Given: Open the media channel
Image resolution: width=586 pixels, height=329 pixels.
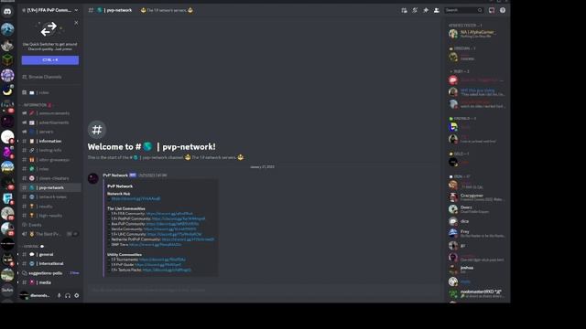Looking at the screenshot, I should 50,282.
